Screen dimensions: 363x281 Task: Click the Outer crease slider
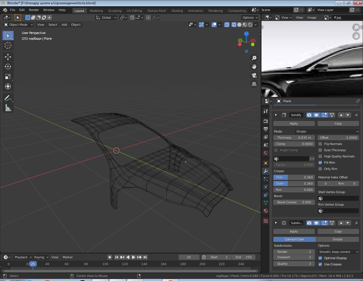[x=294, y=184]
